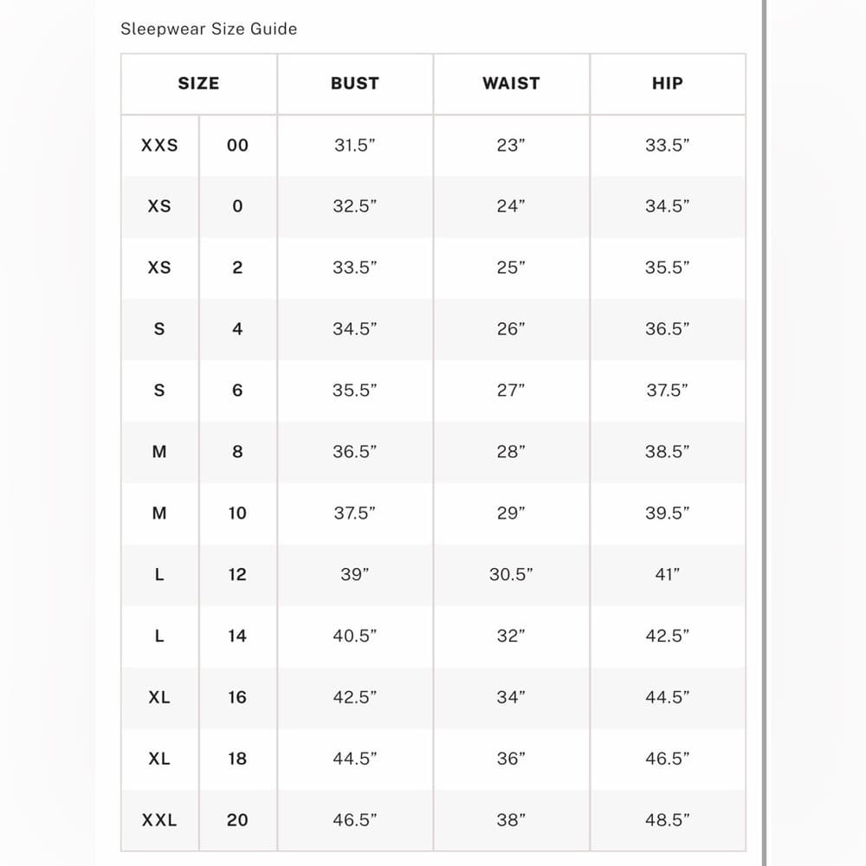The width and height of the screenshot is (866, 866).
Task: Click the XXL size label
Action: [x=159, y=819]
